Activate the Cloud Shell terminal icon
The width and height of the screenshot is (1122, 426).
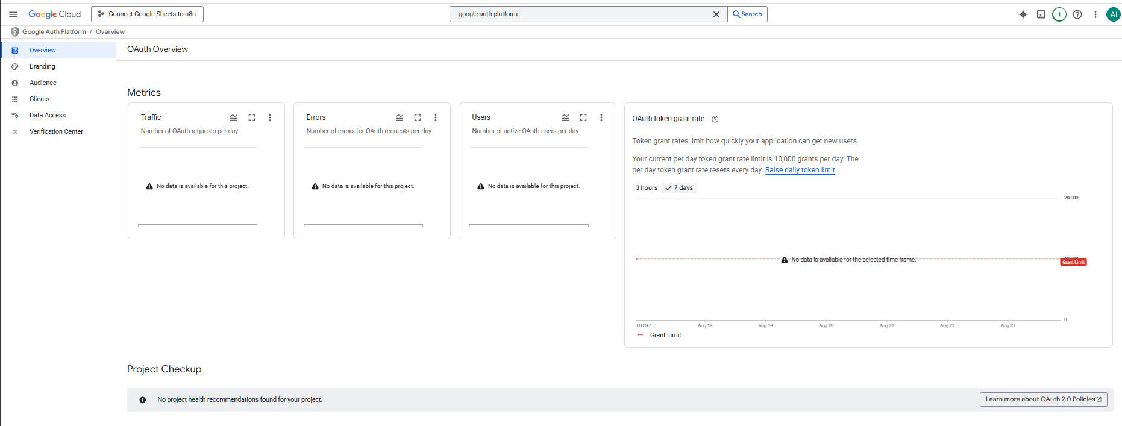click(1041, 14)
